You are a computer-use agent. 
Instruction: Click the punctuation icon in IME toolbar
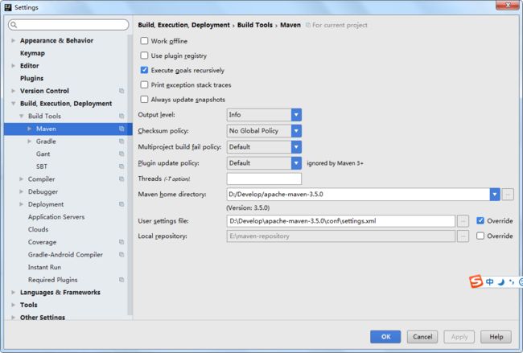(x=512, y=282)
